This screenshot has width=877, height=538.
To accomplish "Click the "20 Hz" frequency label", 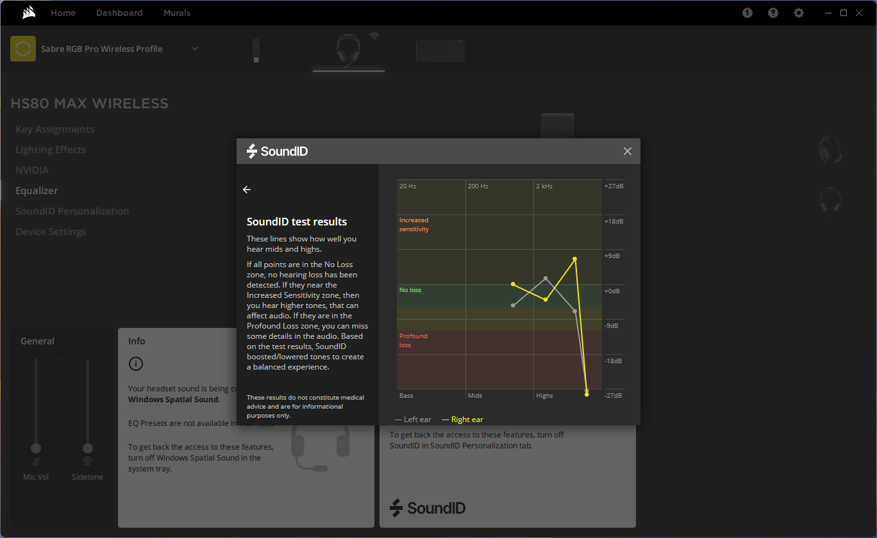I will pos(408,186).
